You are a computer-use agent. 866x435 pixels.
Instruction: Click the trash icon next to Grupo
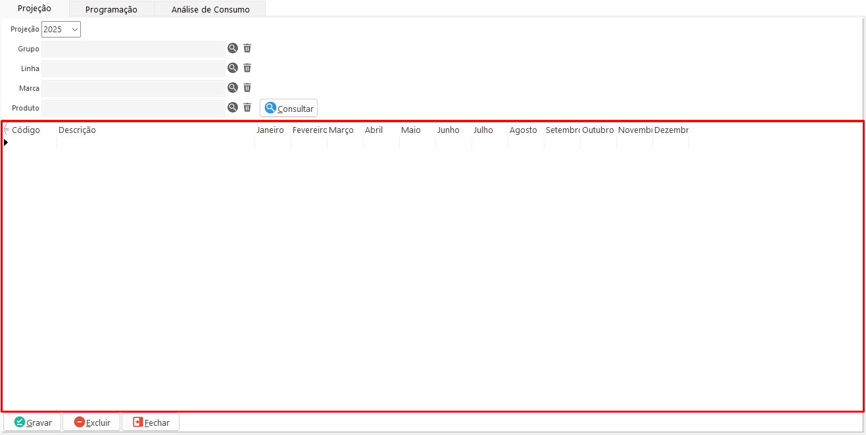247,48
